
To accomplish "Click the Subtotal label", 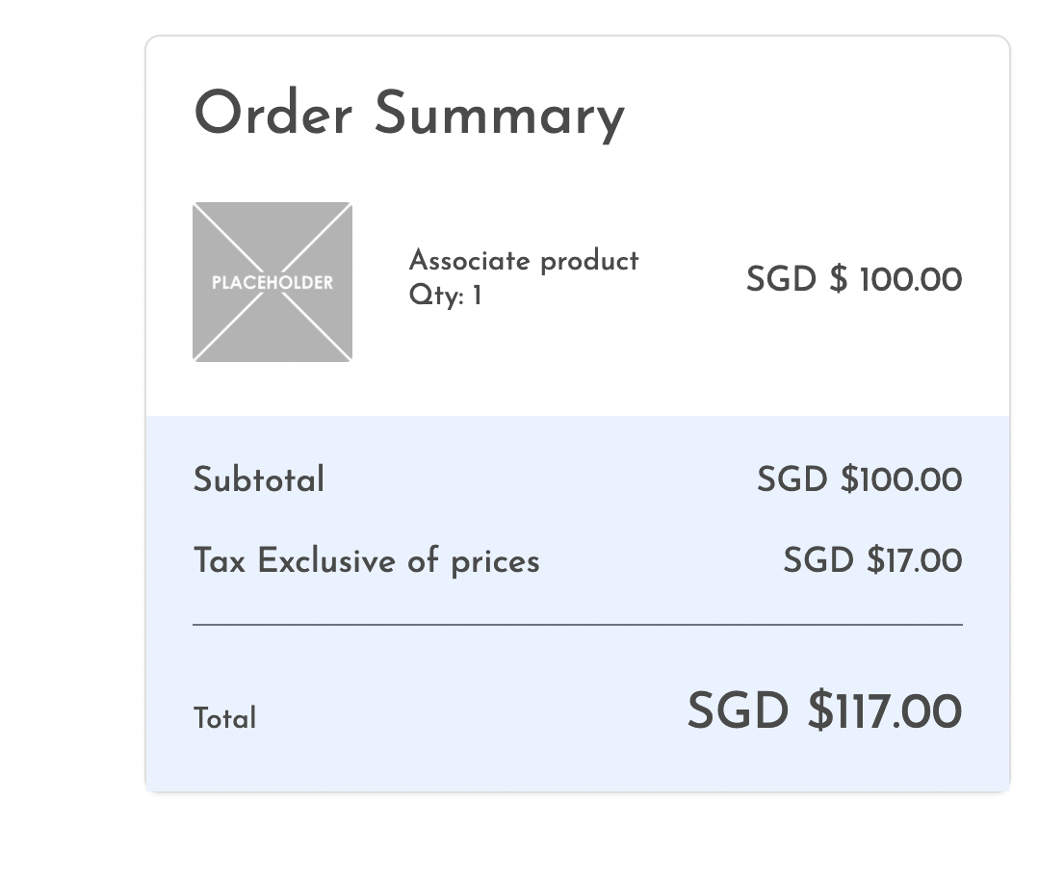I will point(258,479).
